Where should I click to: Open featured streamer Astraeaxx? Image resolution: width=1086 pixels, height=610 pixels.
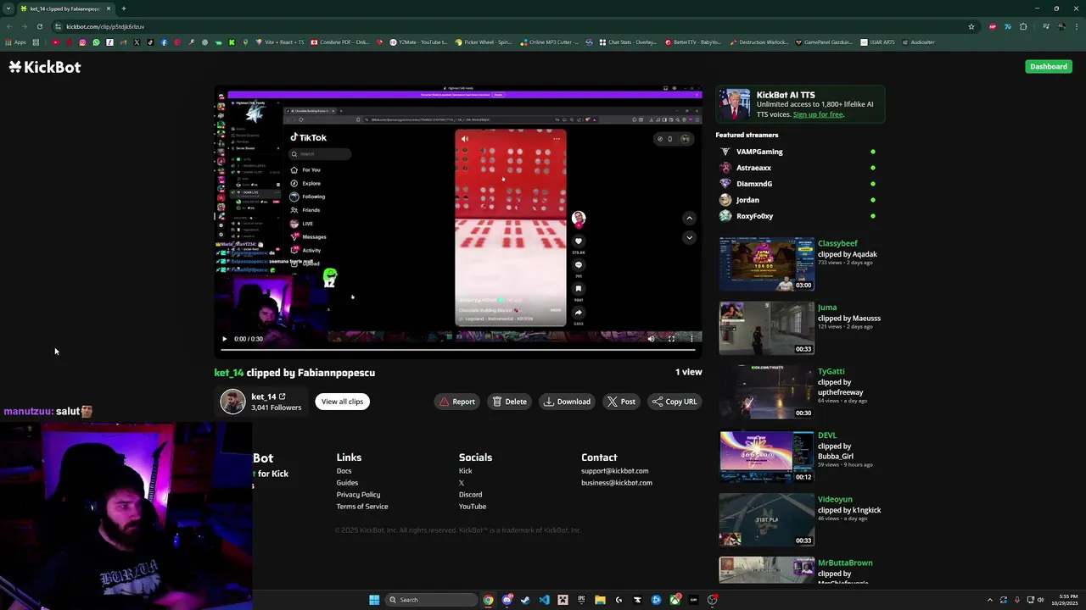[753, 168]
